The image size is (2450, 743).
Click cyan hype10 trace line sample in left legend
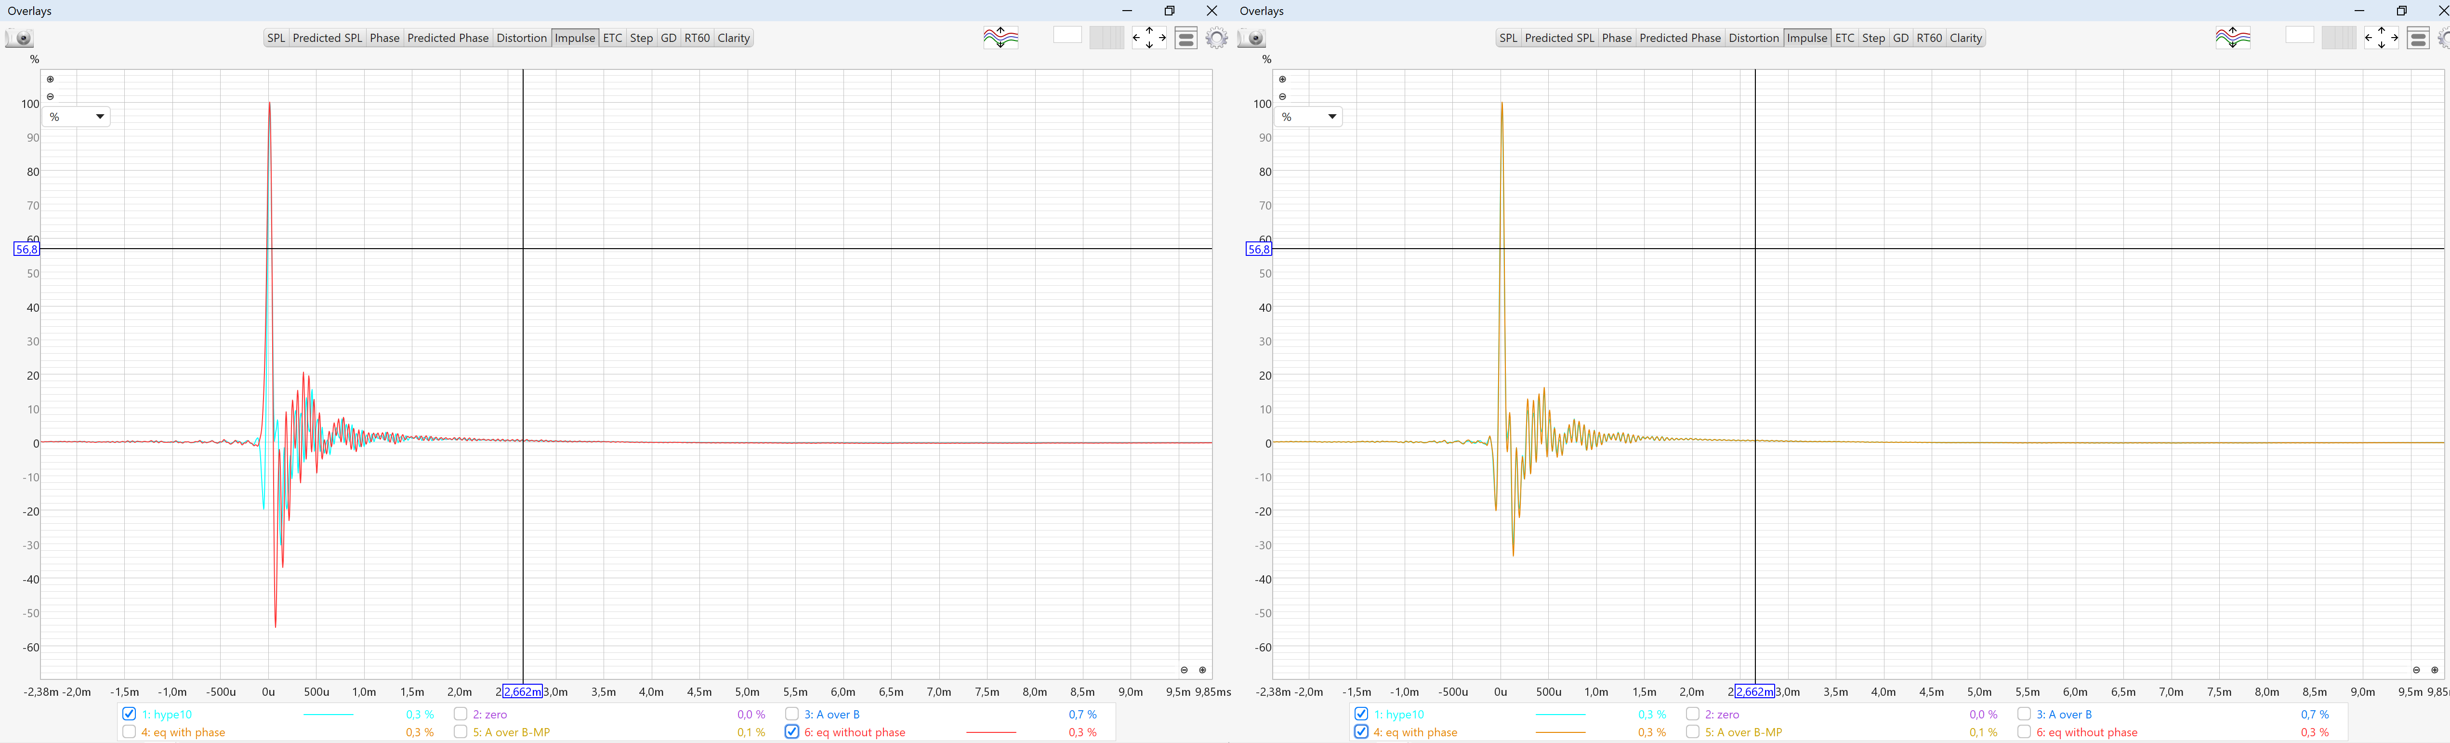click(x=328, y=715)
